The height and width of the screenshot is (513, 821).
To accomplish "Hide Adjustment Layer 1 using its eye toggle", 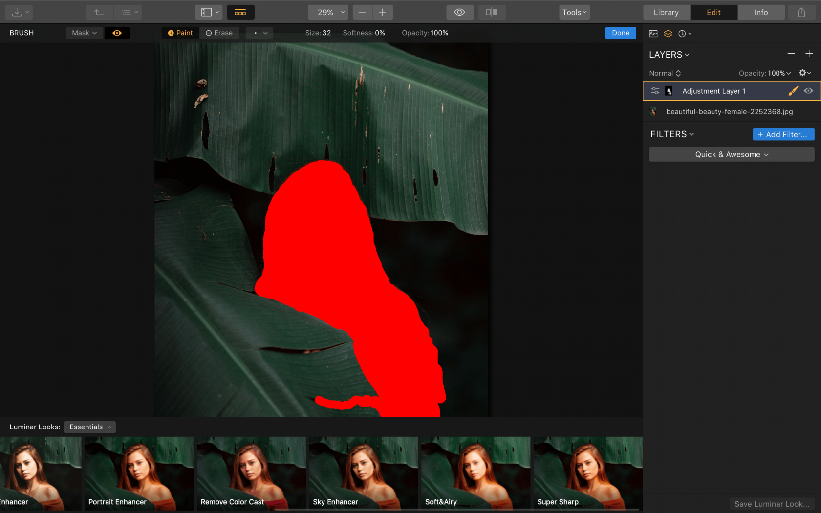I will click(808, 91).
